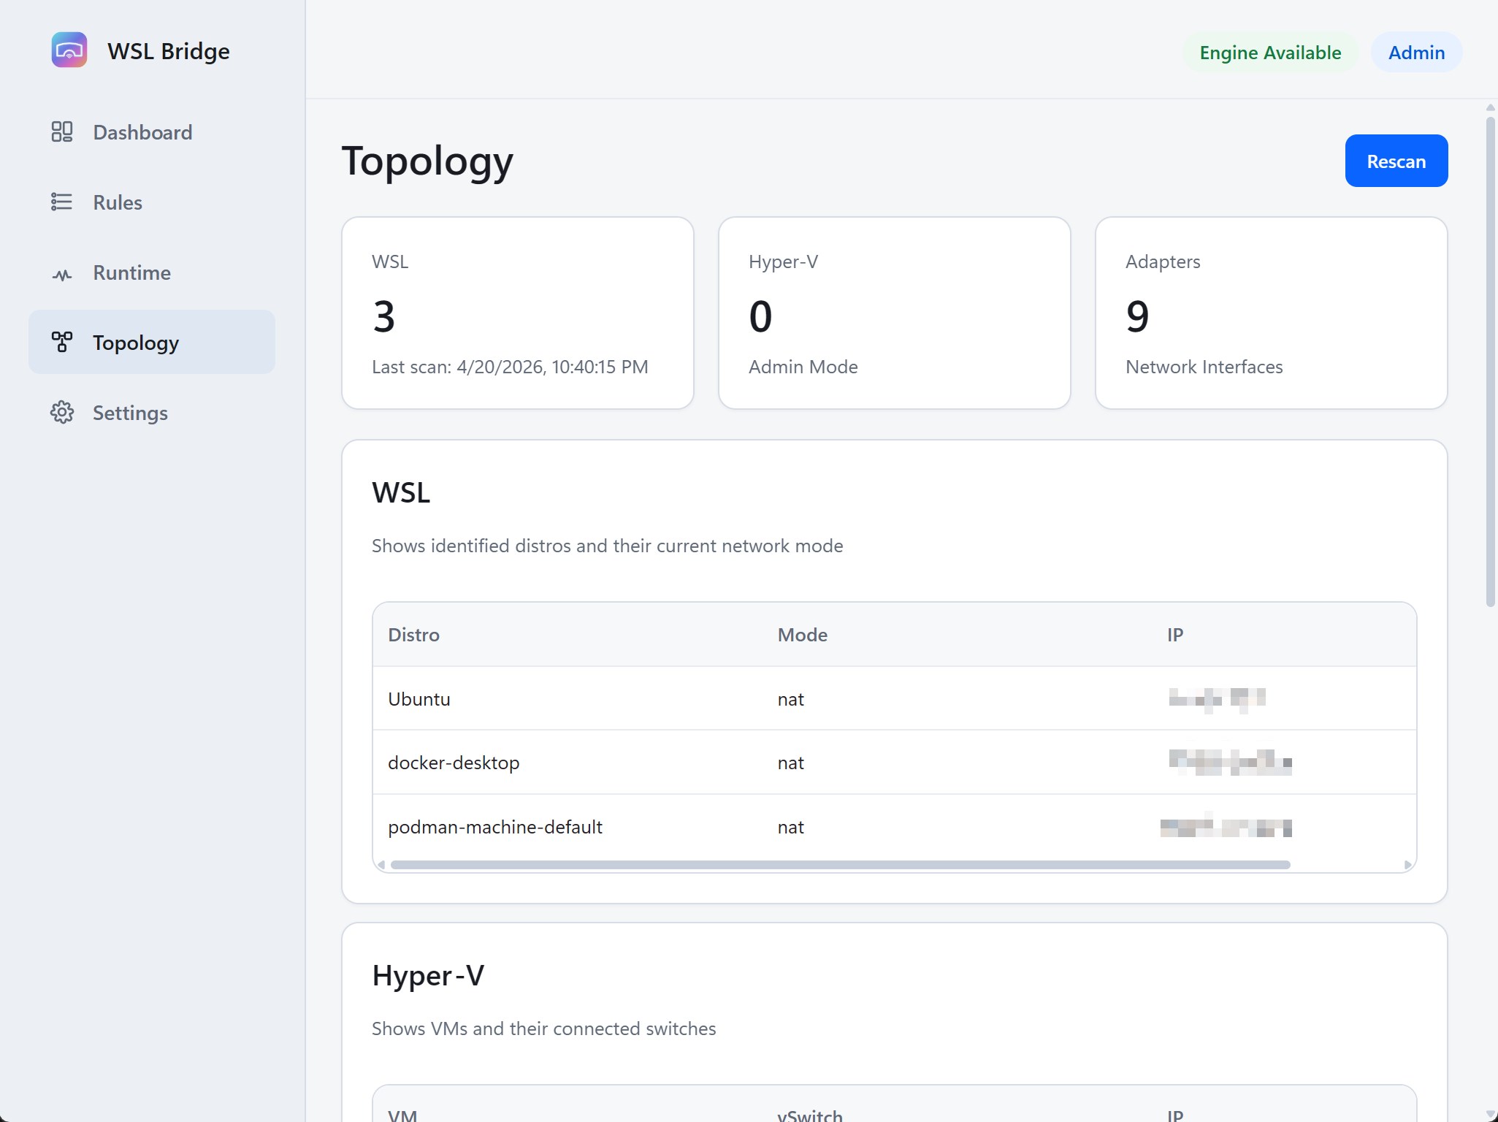Select the Adapters count summary card
Image resolution: width=1498 pixels, height=1122 pixels.
(1272, 313)
